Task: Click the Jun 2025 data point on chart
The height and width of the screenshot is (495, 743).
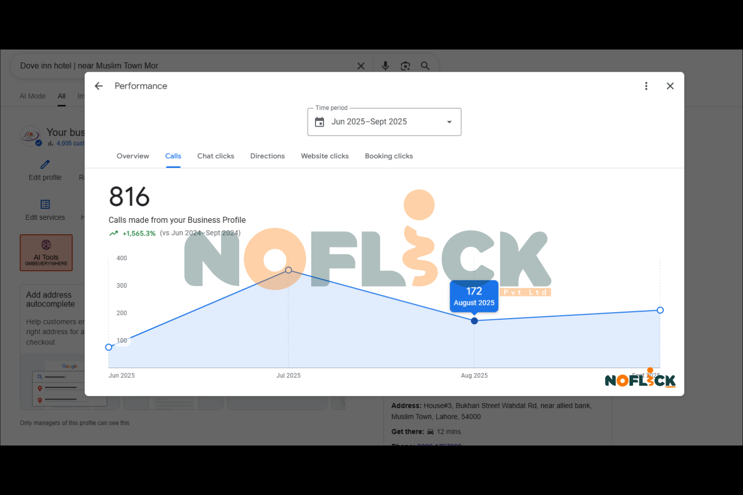Action: point(109,347)
